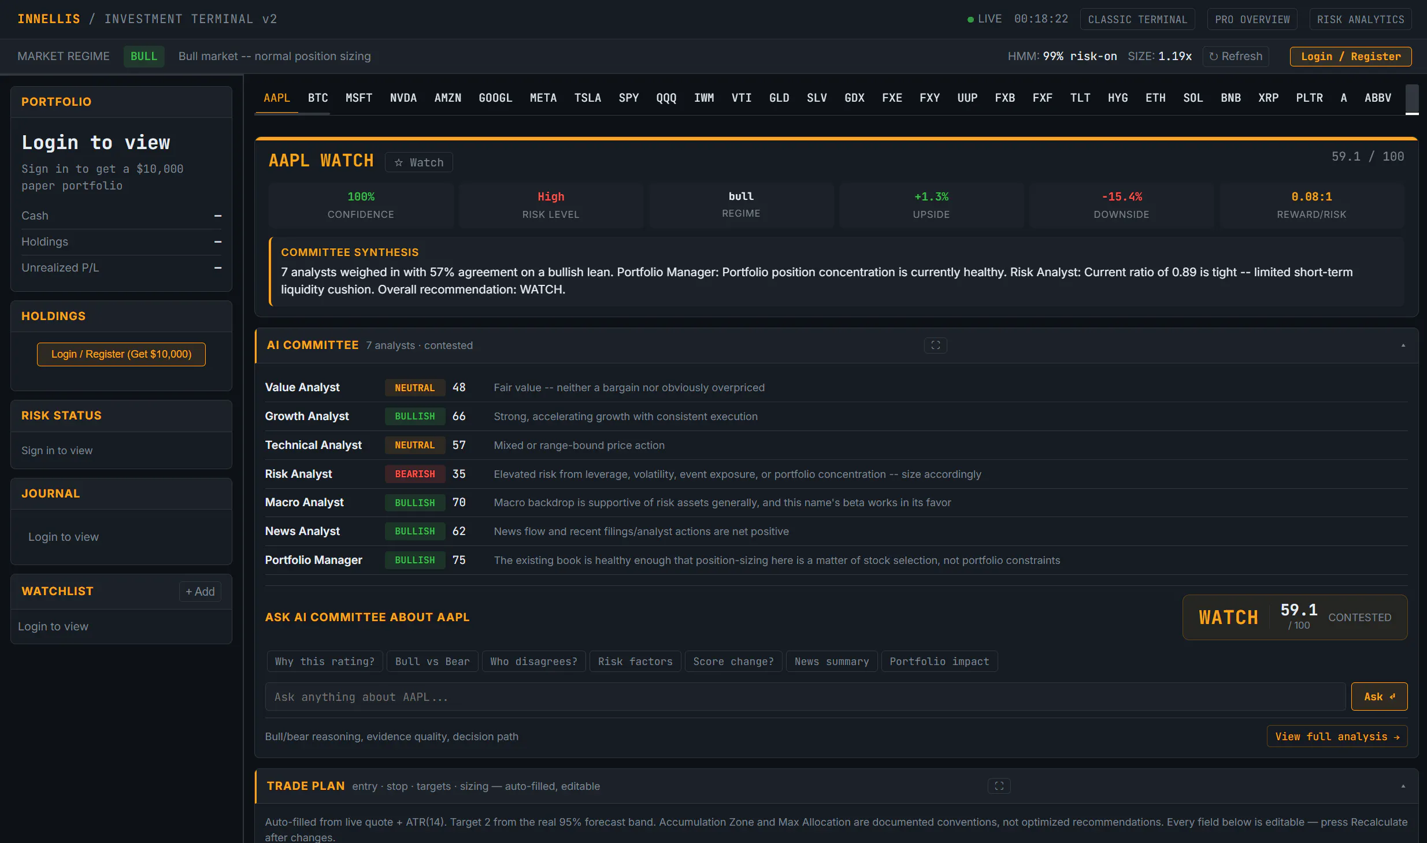Focus the 'Ask anything about AAPL' field
The height and width of the screenshot is (843, 1427).
tap(806, 697)
